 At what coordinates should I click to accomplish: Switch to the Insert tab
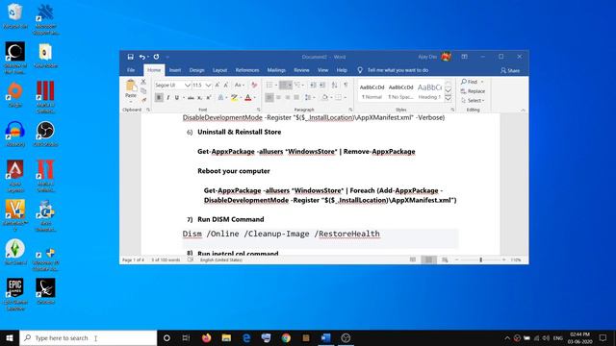pyautogui.click(x=175, y=70)
